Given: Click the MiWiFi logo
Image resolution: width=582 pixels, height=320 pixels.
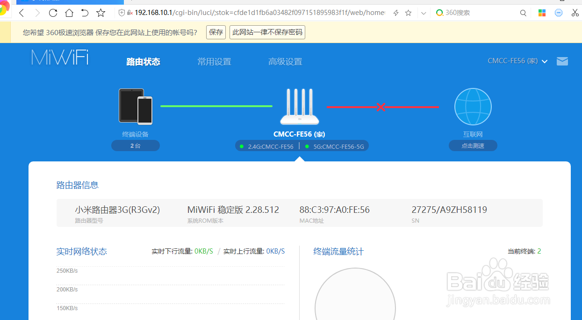Looking at the screenshot, I should click(60, 57).
